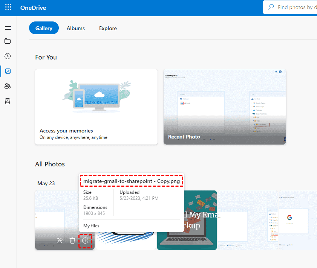317x268 pixels.
Task: Click upload date 5/23/2023, 4:21 PM
Action: point(139,198)
